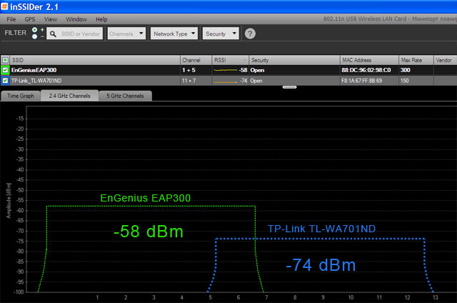Open the View menu
The width and height of the screenshot is (457, 303).
51,19
